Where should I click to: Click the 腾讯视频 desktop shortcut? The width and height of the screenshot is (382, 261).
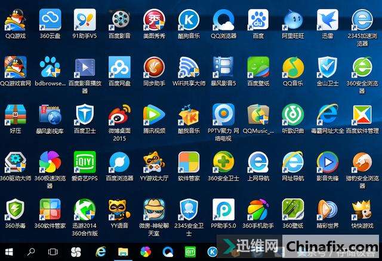click(x=154, y=115)
